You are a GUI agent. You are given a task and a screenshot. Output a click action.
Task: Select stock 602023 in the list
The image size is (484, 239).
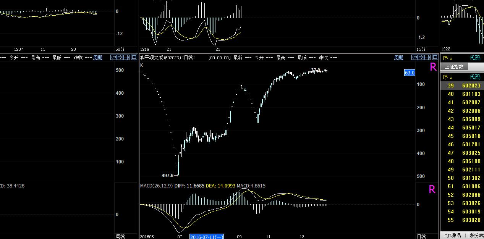click(471, 86)
